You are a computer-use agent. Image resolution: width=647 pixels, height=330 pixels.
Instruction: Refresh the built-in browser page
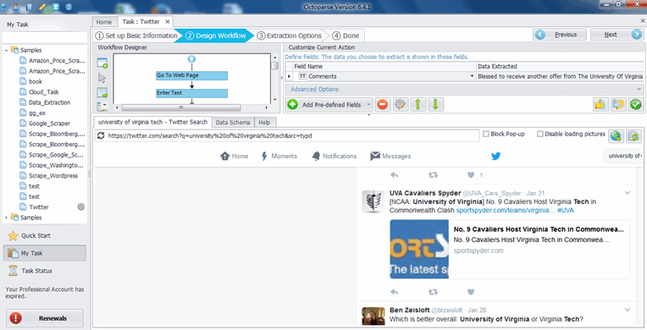[101, 135]
